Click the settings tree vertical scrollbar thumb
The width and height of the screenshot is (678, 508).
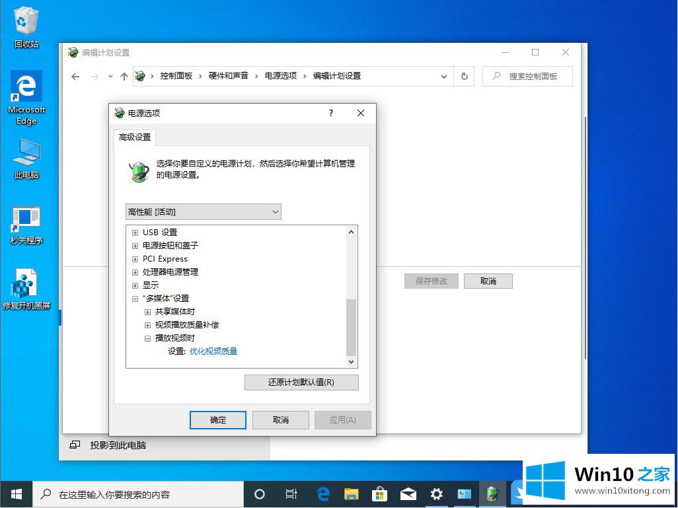[351, 327]
